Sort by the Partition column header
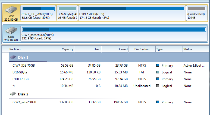The width and height of the screenshot is (210, 115). tap(28, 49)
